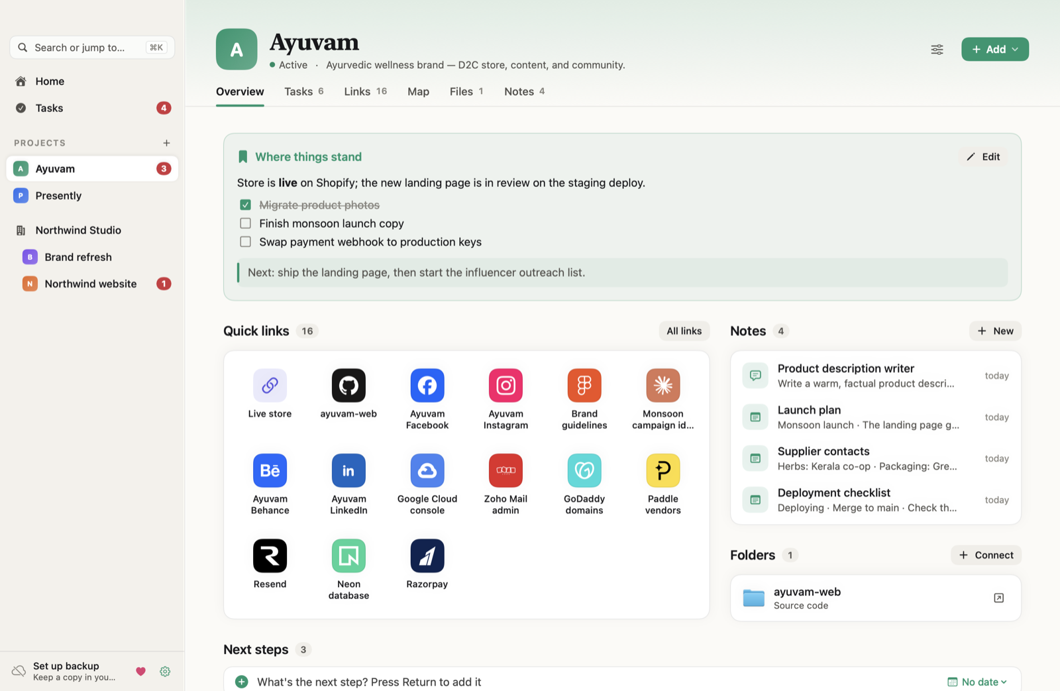Switch to the Map tab
Viewport: 1060px width, 691px height.
418,91
